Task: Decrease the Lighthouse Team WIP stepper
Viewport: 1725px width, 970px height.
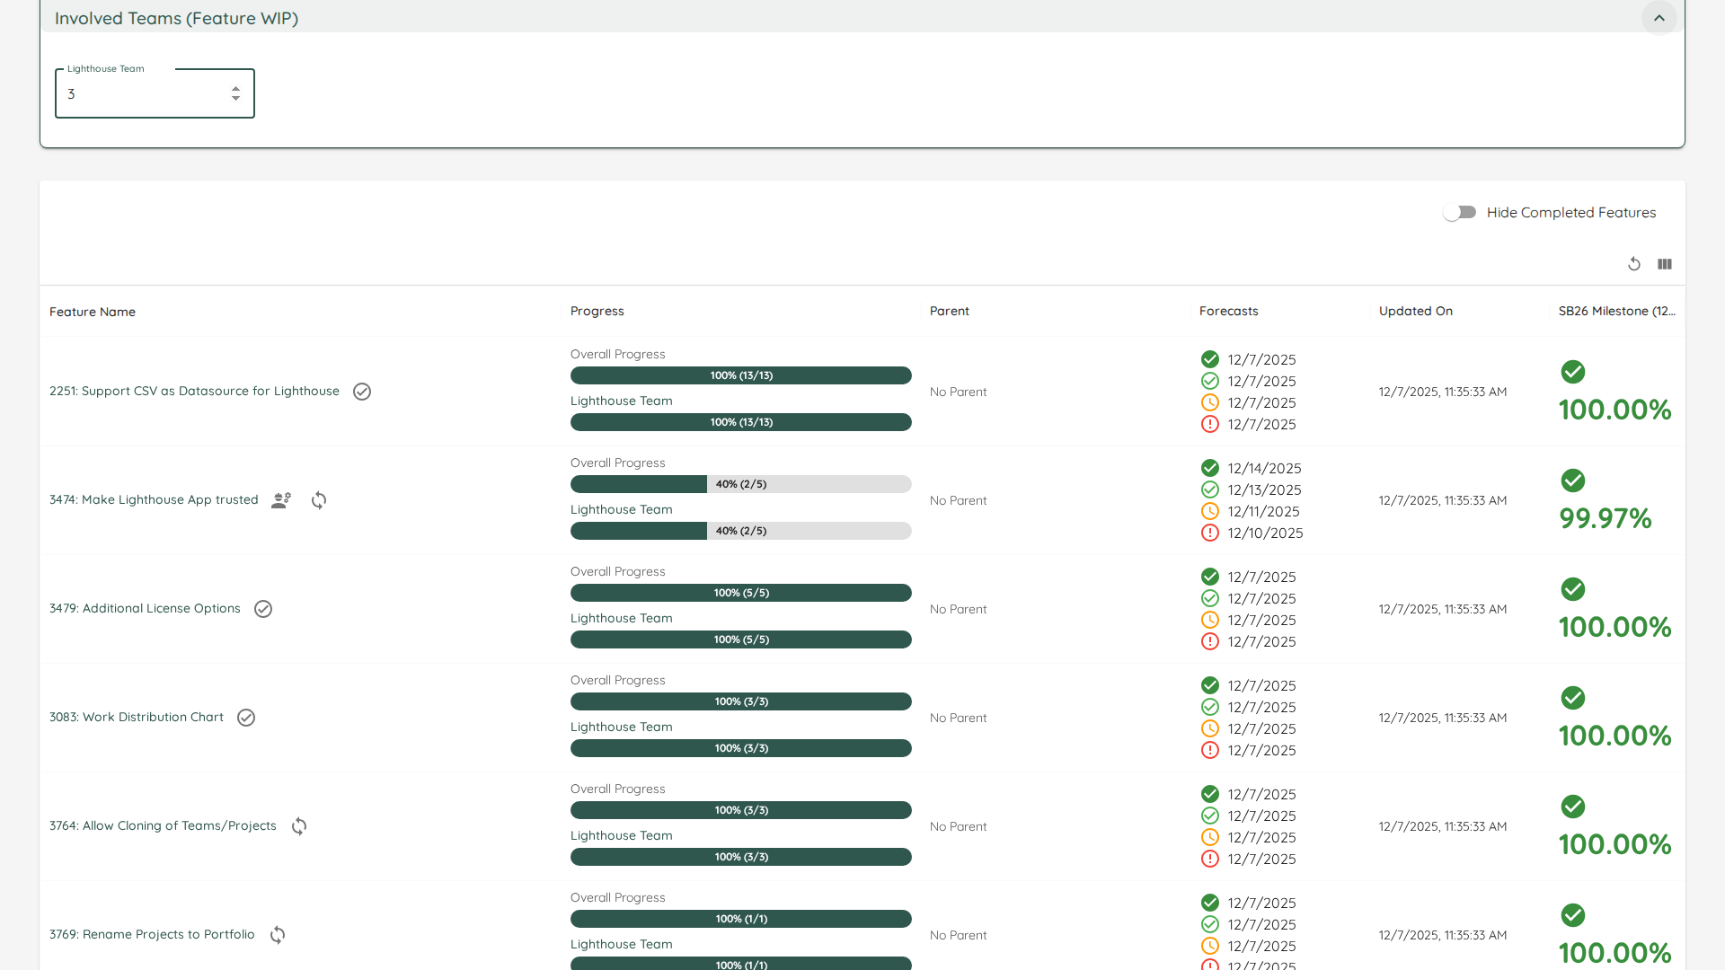Action: (x=235, y=99)
